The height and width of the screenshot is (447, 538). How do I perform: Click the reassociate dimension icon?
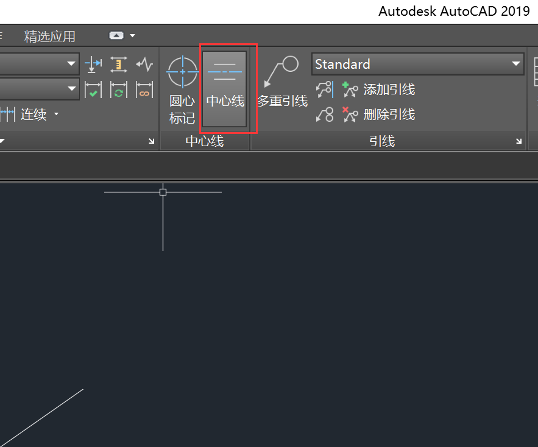(x=144, y=90)
